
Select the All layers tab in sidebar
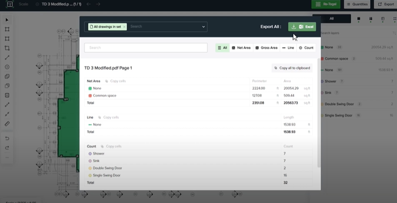point(332,19)
